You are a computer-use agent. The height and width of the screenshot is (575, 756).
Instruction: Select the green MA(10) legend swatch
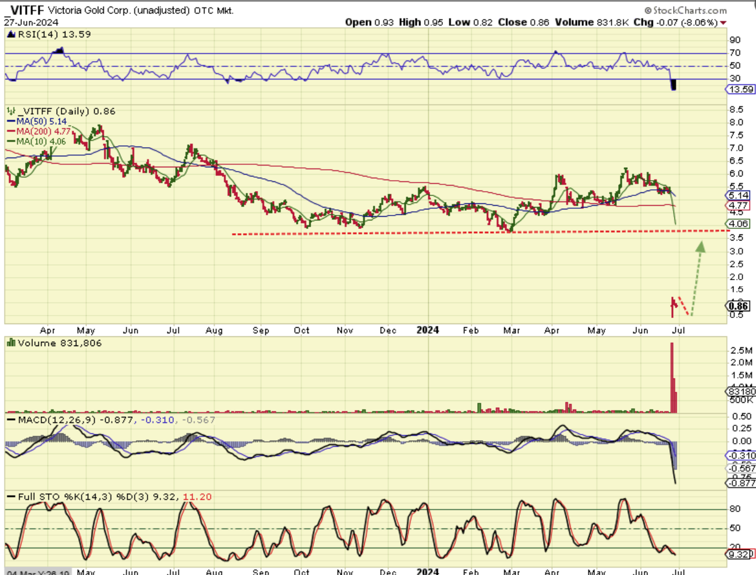click(12, 142)
